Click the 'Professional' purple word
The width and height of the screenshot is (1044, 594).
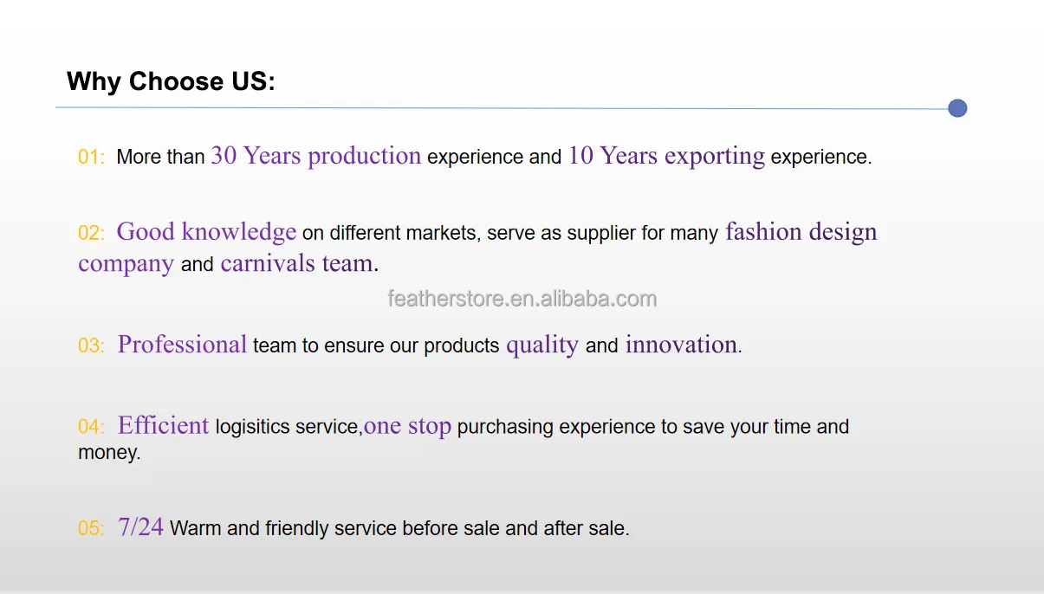point(183,345)
